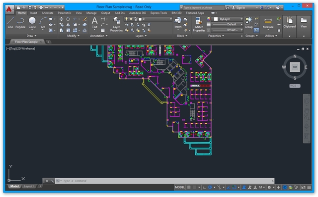This screenshot has height=197, width=318.
Task: Switch to the Insert ribbon tab
Action: 33,13
